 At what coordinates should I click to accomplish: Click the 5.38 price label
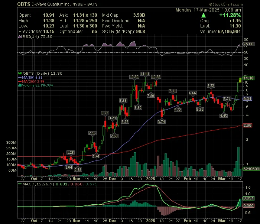pyautogui.click(x=123, y=101)
